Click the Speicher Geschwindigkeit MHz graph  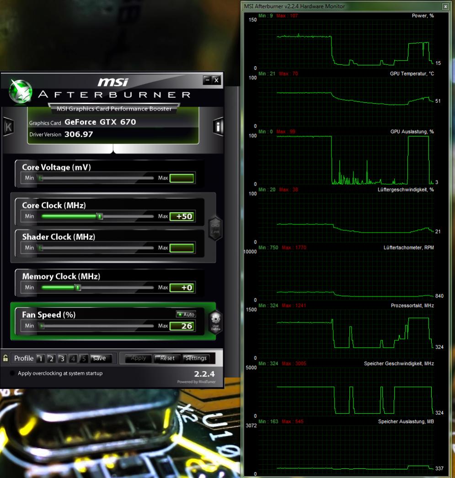pyautogui.click(x=346, y=392)
